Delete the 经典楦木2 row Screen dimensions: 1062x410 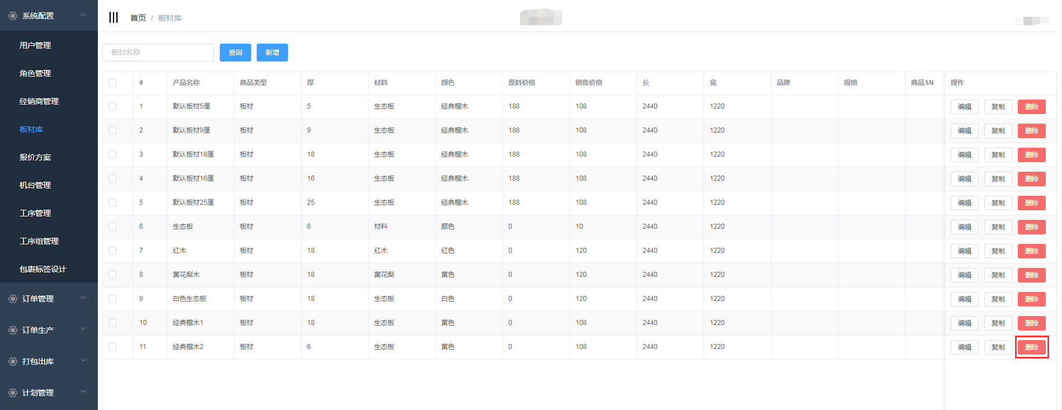point(1031,347)
